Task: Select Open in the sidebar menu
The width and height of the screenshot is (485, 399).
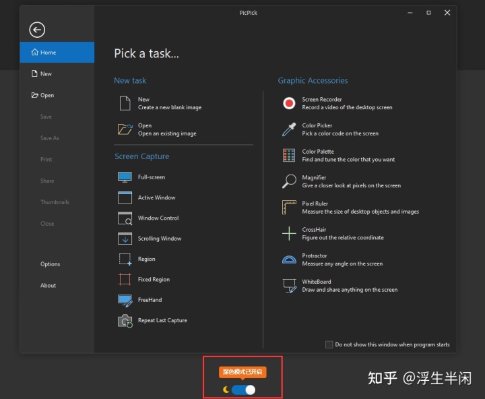Action: pyautogui.click(x=57, y=95)
